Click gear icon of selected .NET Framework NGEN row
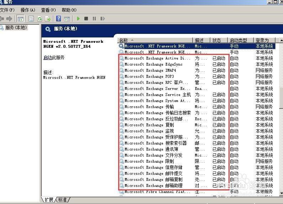The height and width of the screenshot is (204, 283). pyautogui.click(x=121, y=46)
